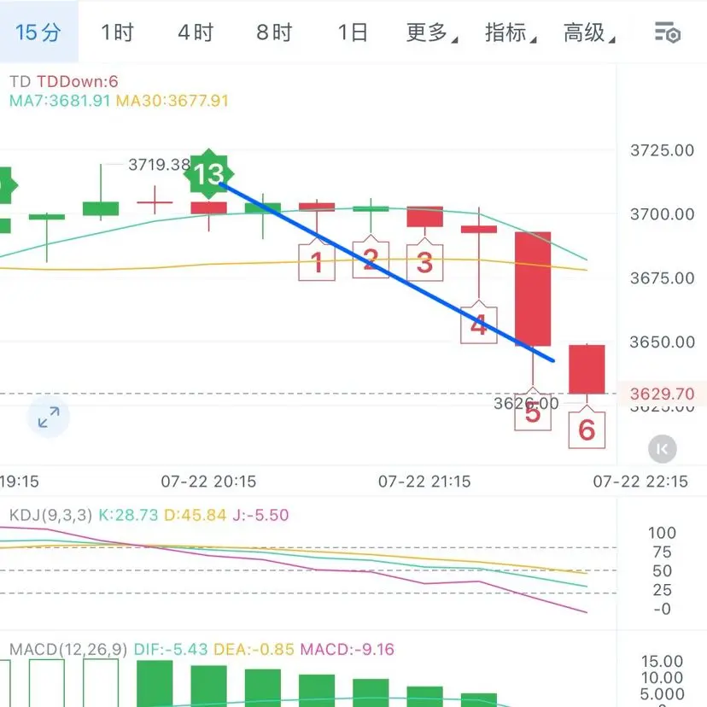Tap the MA7:3681.91 label

(60, 101)
